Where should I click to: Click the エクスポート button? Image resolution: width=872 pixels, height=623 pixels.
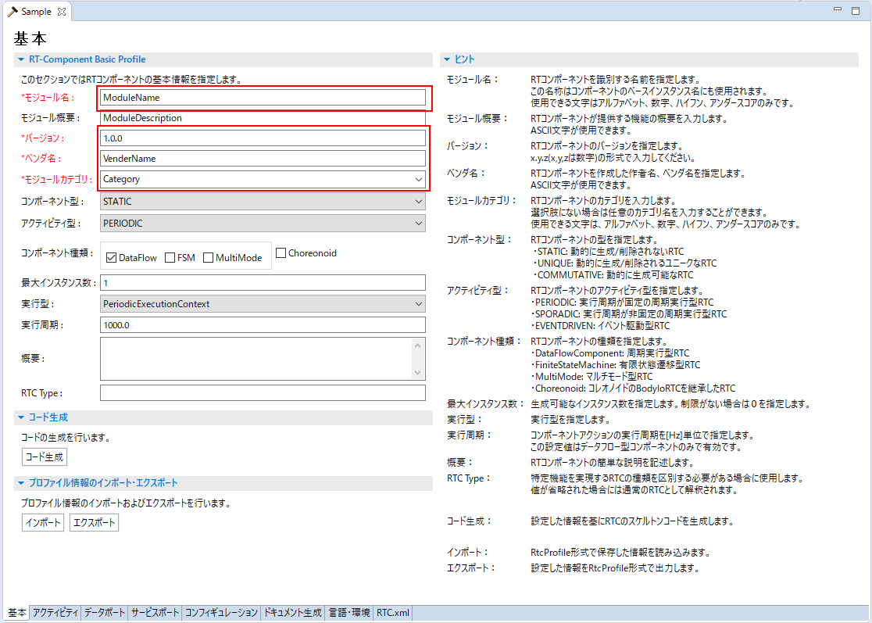(94, 523)
